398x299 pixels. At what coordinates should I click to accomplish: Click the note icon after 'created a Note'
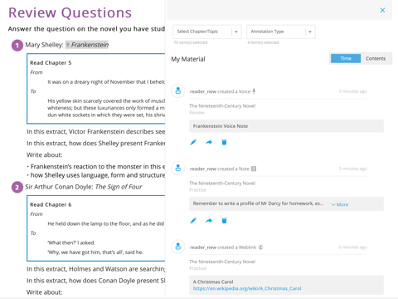[254, 169]
